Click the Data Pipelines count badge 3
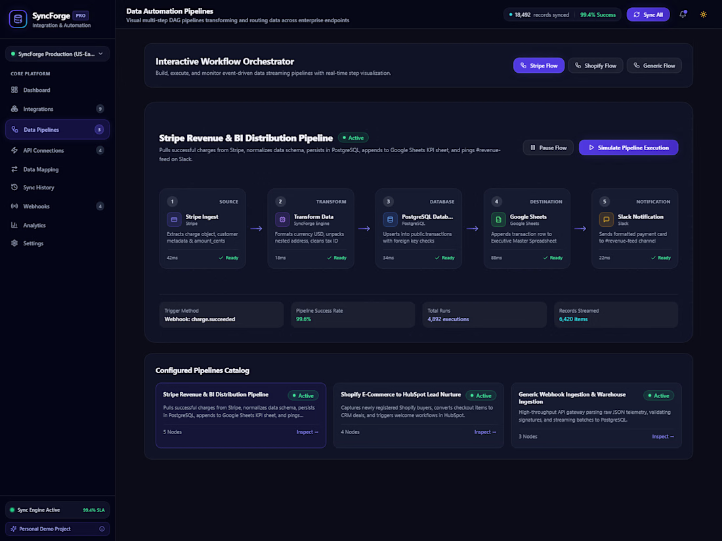This screenshot has height=541, width=722. tap(99, 130)
